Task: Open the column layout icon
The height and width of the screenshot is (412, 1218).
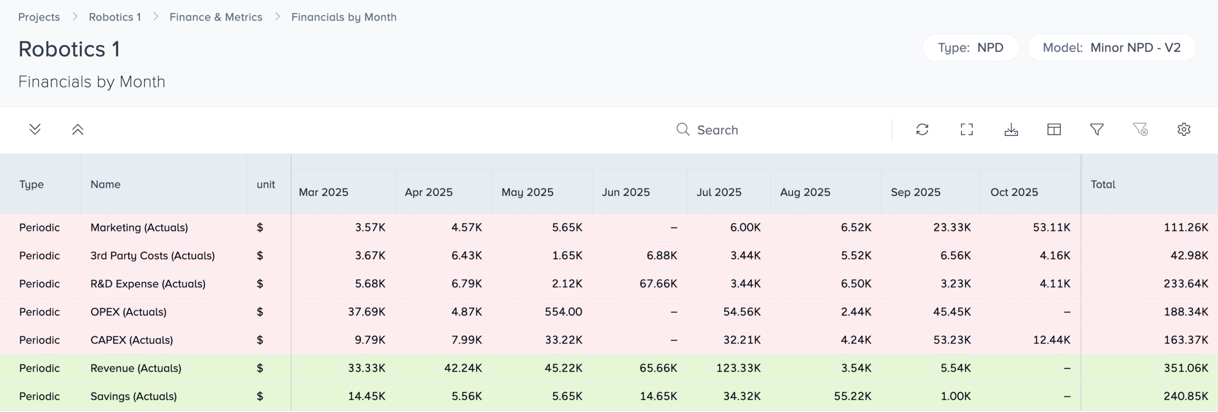Action: click(1054, 130)
